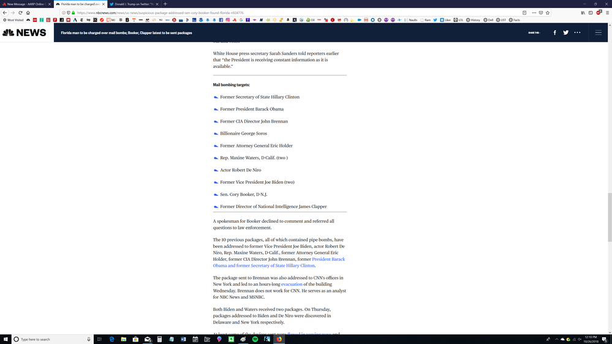Viewport: 612px width, 344px height.
Task: Open the Facebook bookmark in bookmarks bar
Action: [221, 20]
